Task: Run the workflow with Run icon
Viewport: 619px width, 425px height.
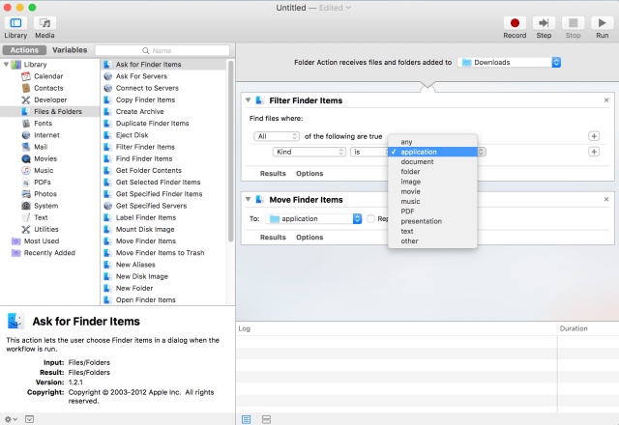Action: coord(602,23)
